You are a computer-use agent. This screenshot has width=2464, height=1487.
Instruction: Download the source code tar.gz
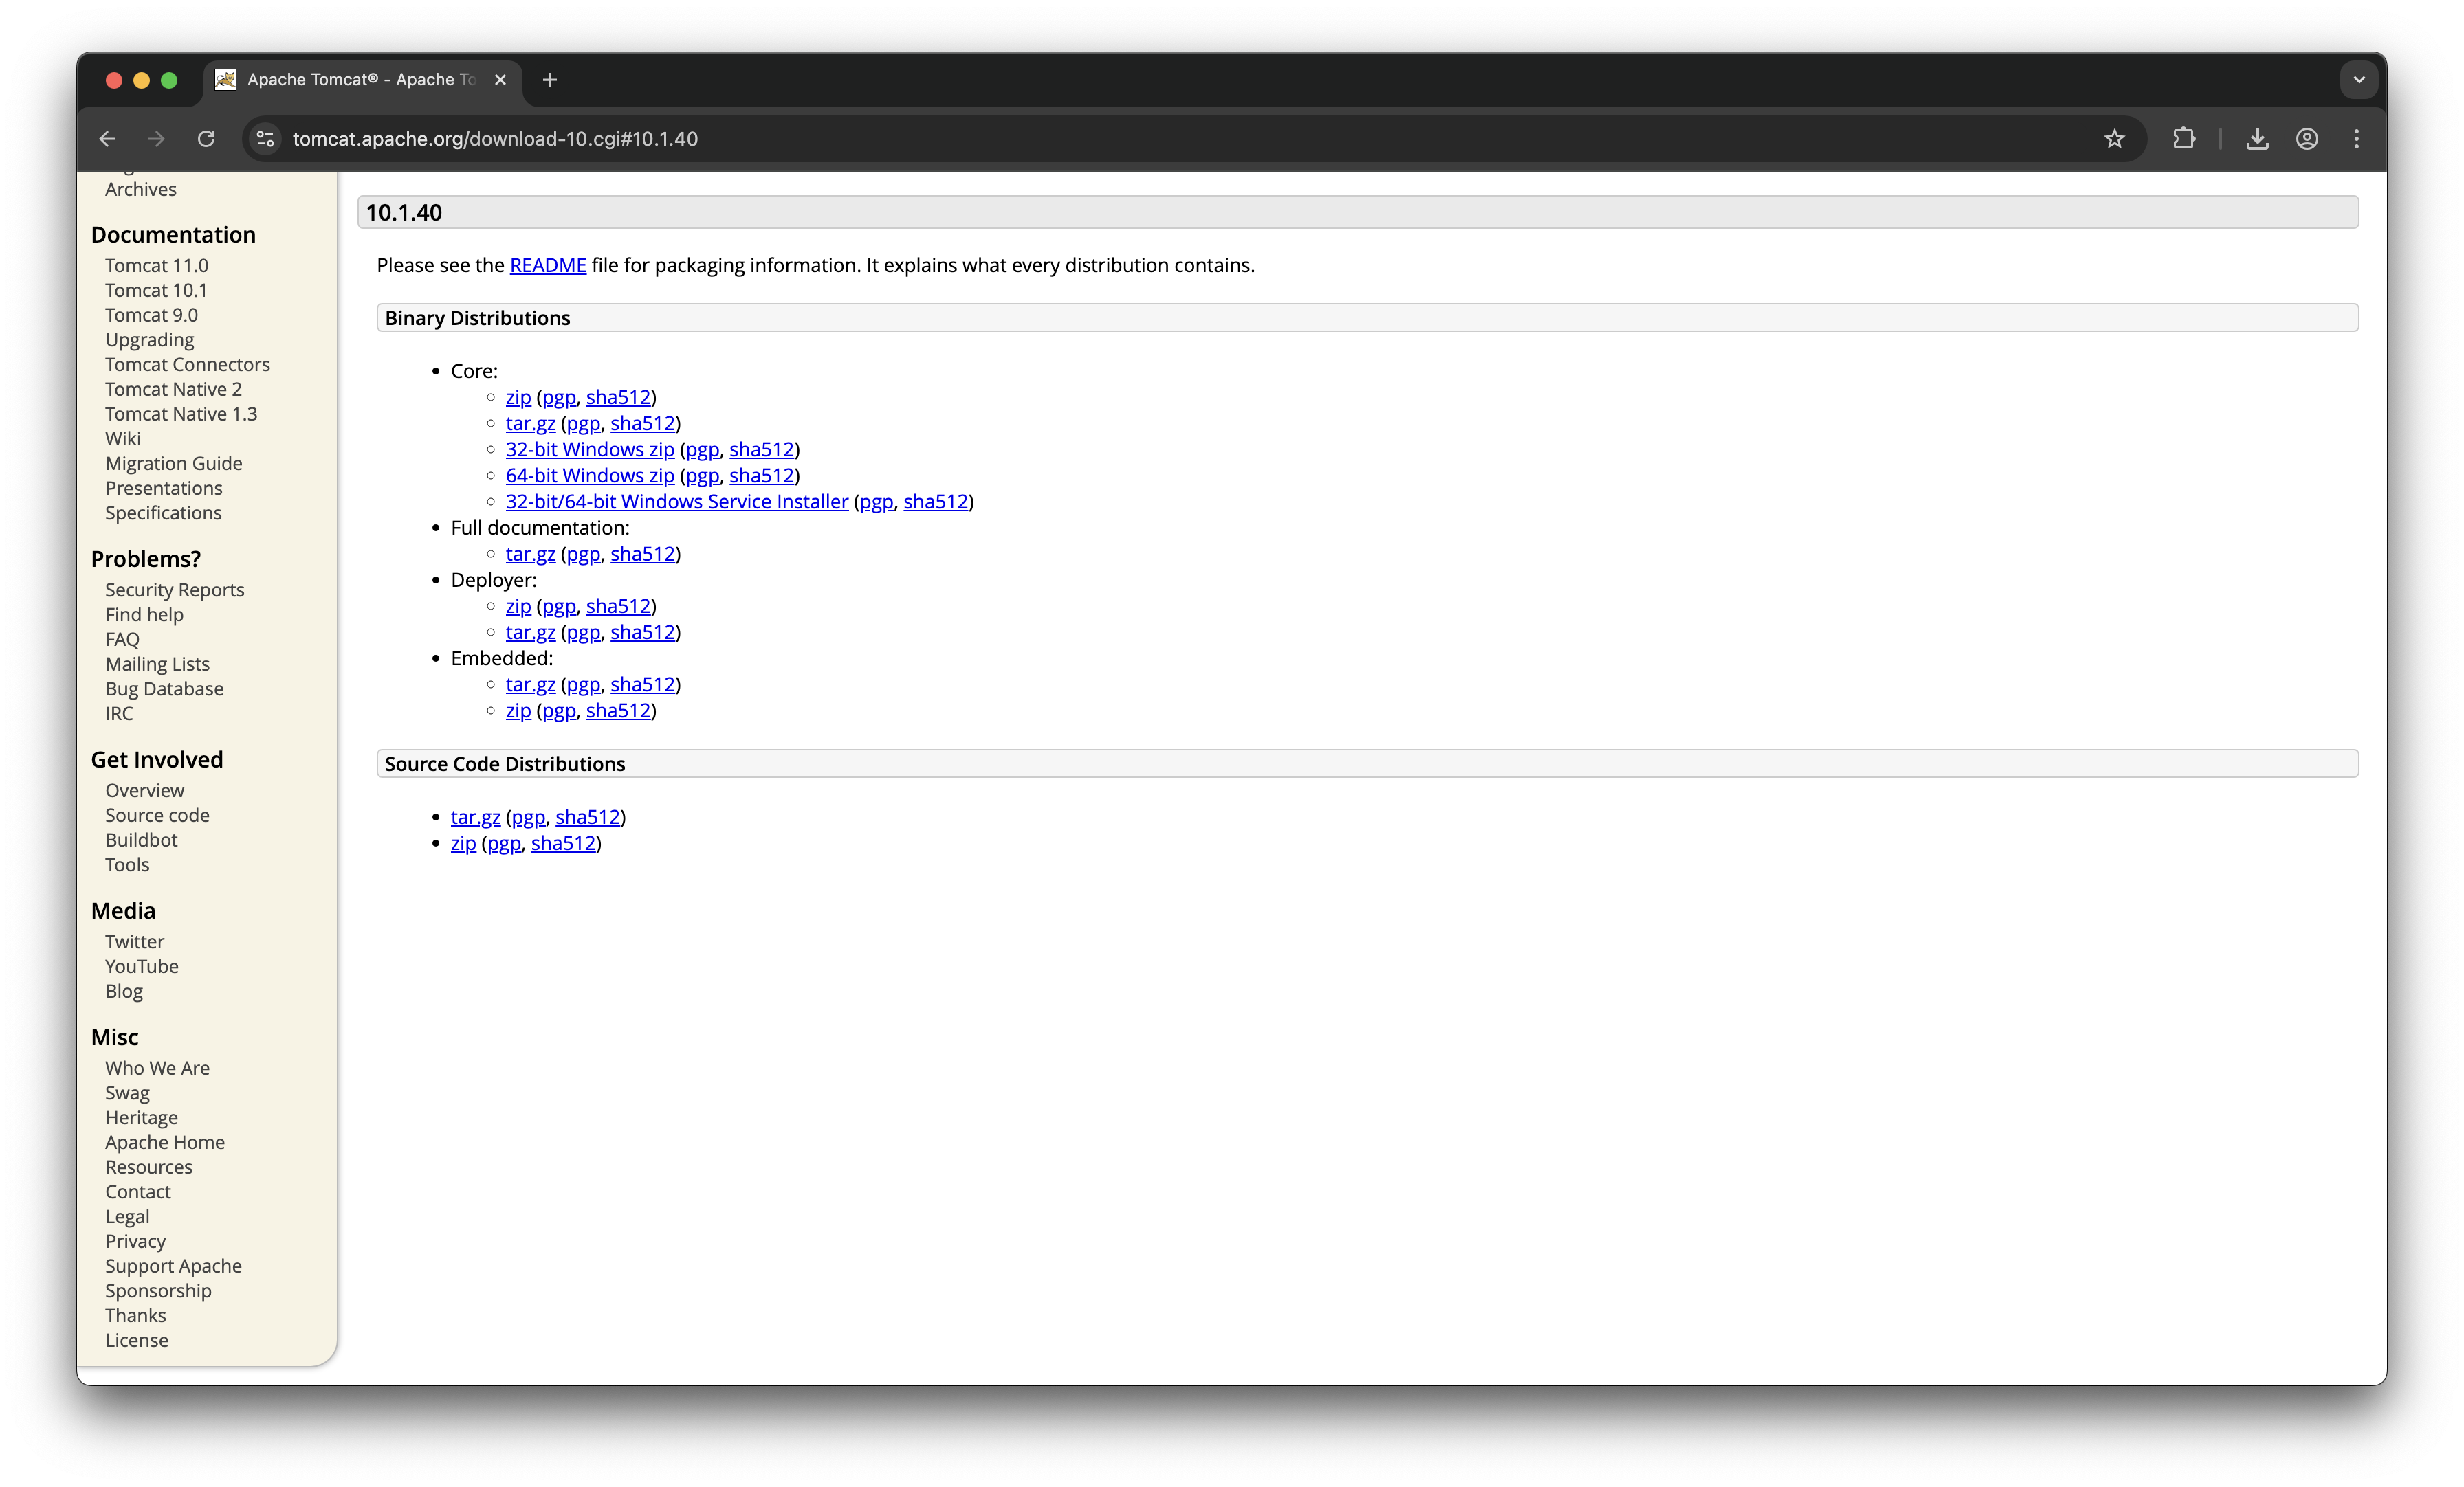tap(475, 816)
